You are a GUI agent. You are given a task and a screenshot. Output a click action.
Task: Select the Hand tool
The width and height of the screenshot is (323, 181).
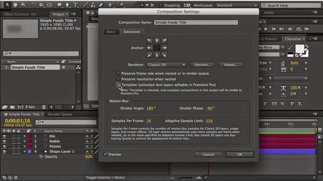15,5
